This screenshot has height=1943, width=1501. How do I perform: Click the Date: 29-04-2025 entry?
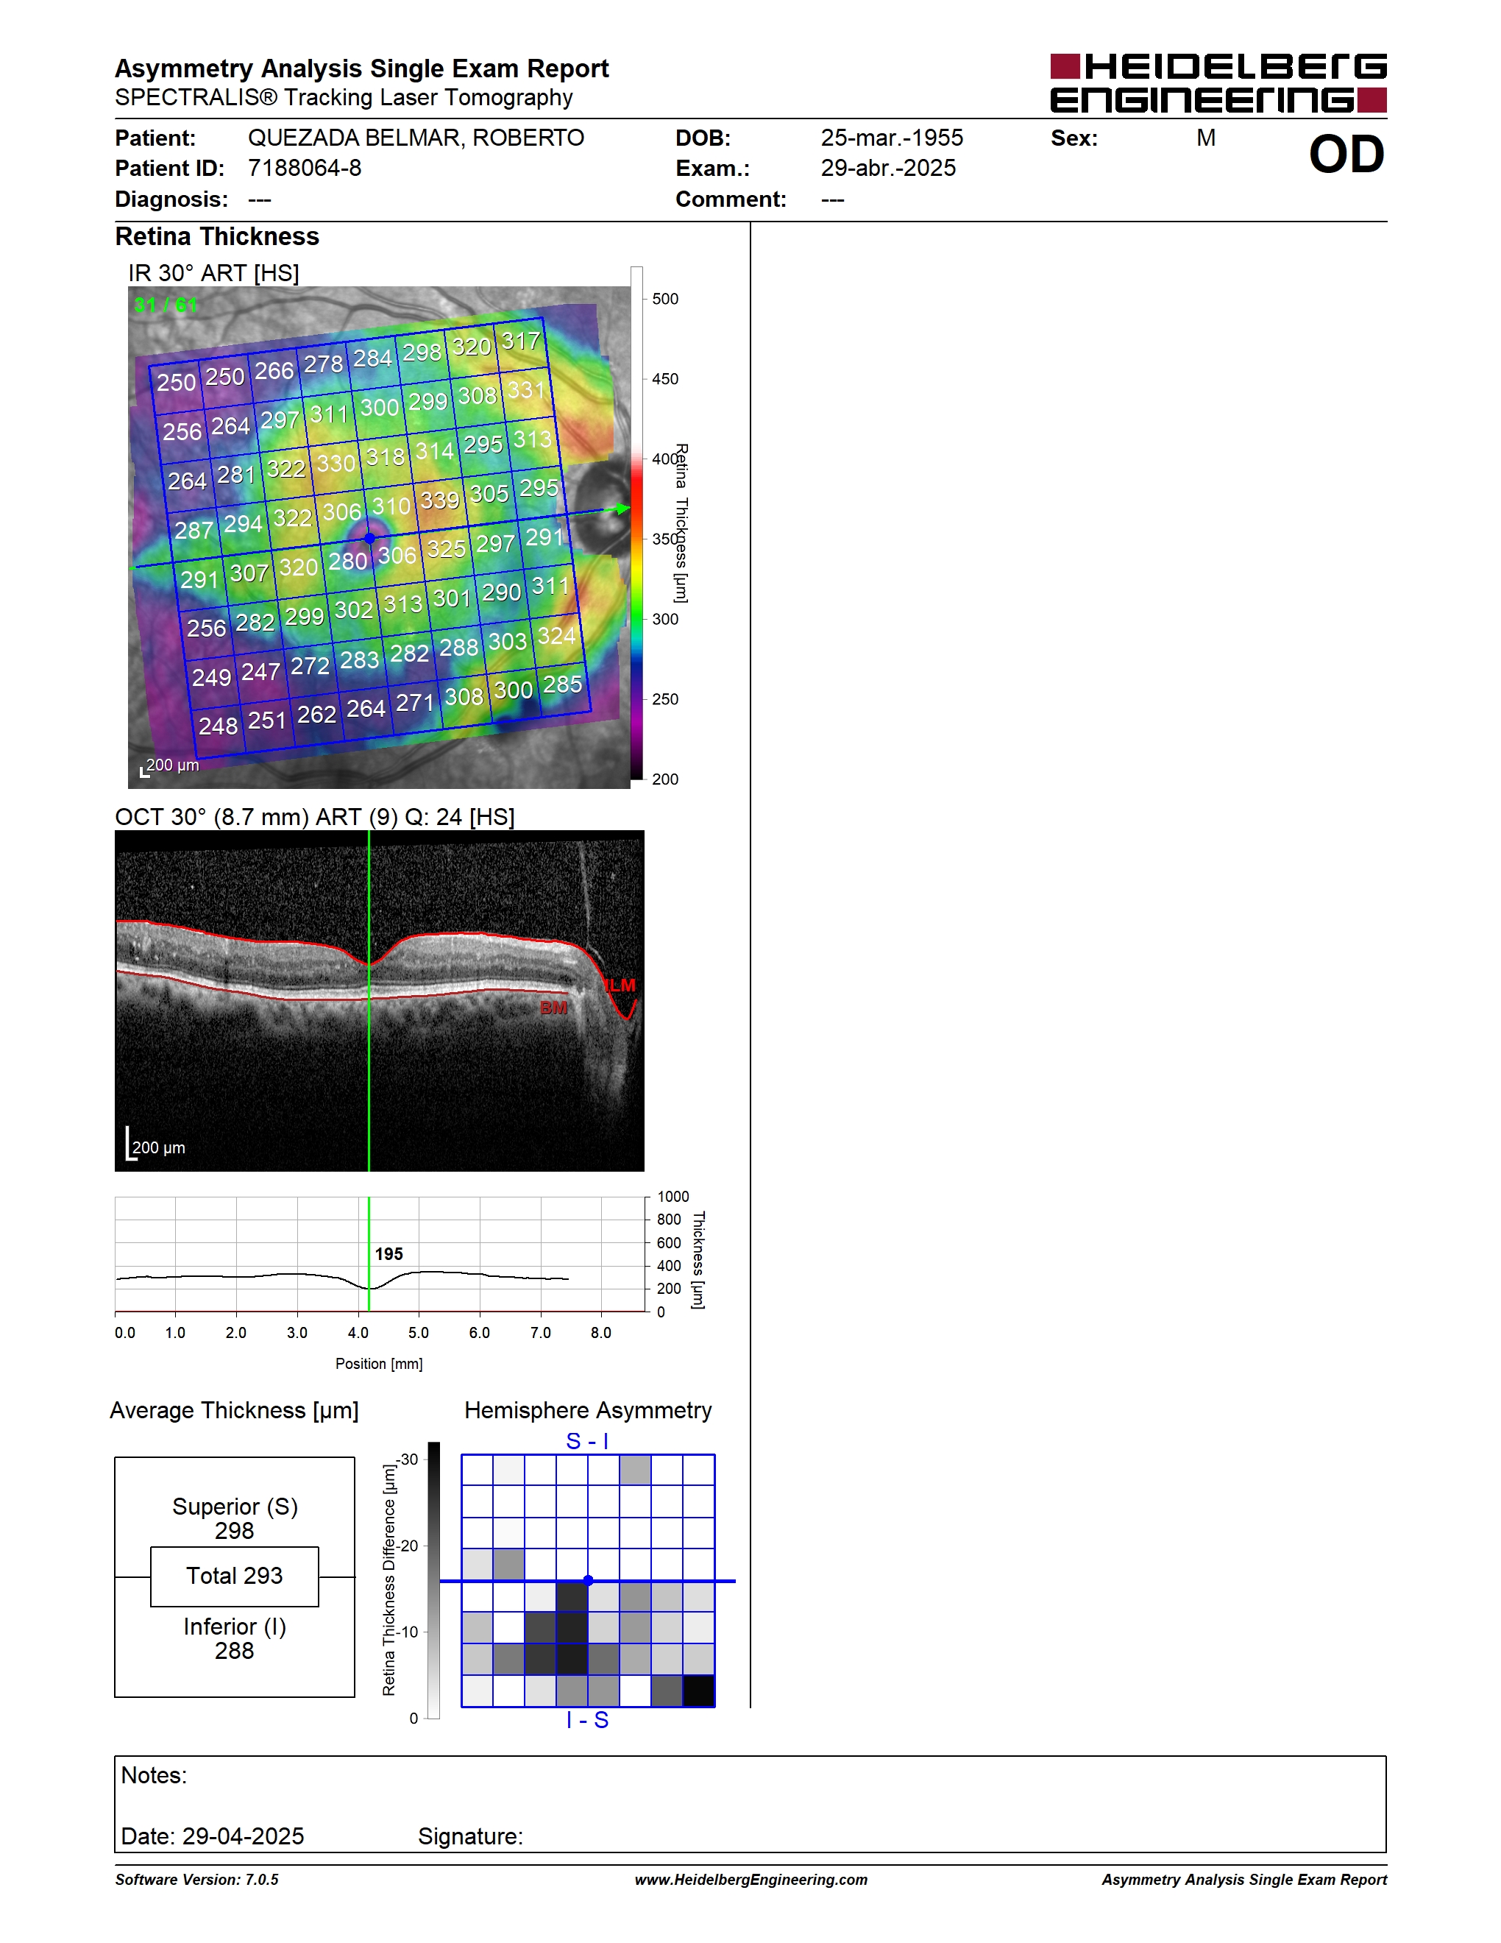click(213, 1836)
